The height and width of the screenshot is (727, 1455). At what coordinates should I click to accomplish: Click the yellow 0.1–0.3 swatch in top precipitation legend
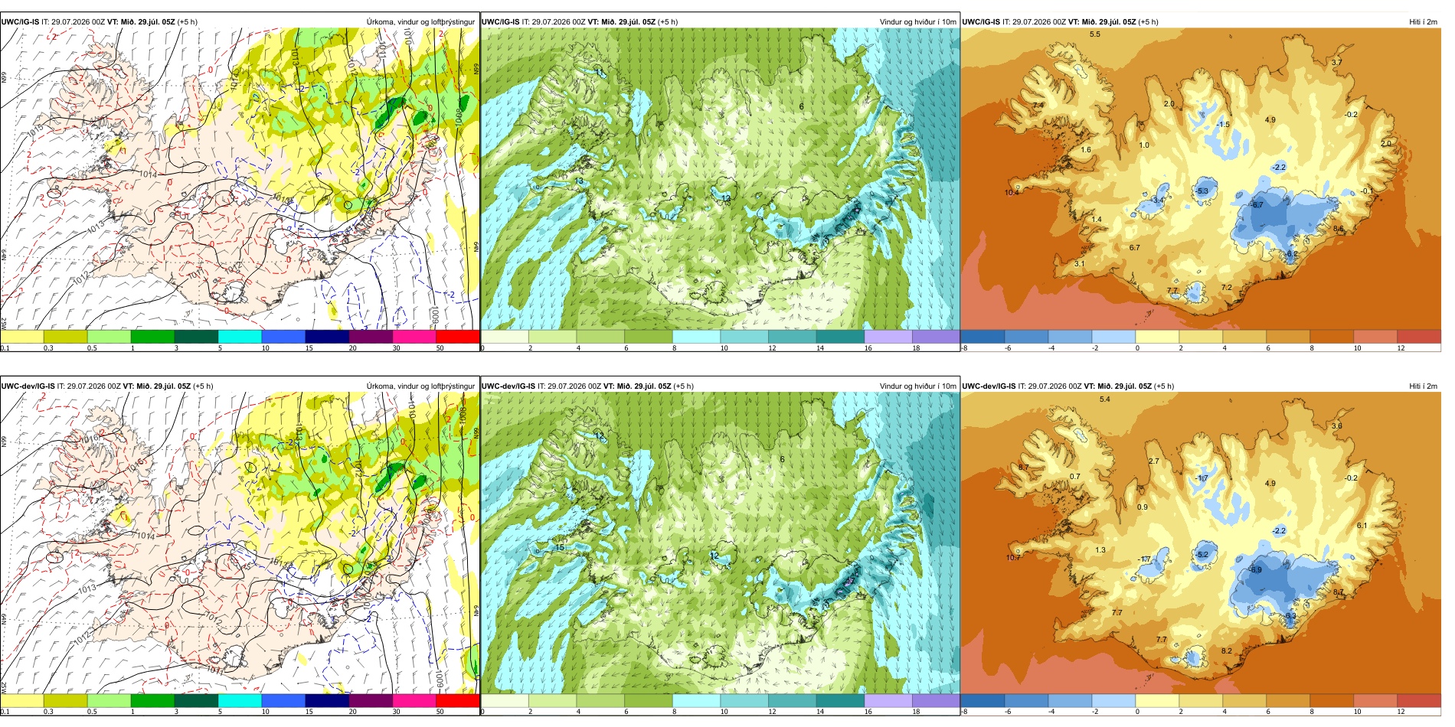(x=21, y=337)
